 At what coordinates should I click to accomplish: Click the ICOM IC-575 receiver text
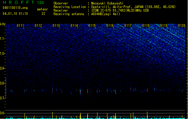coord(120,10)
